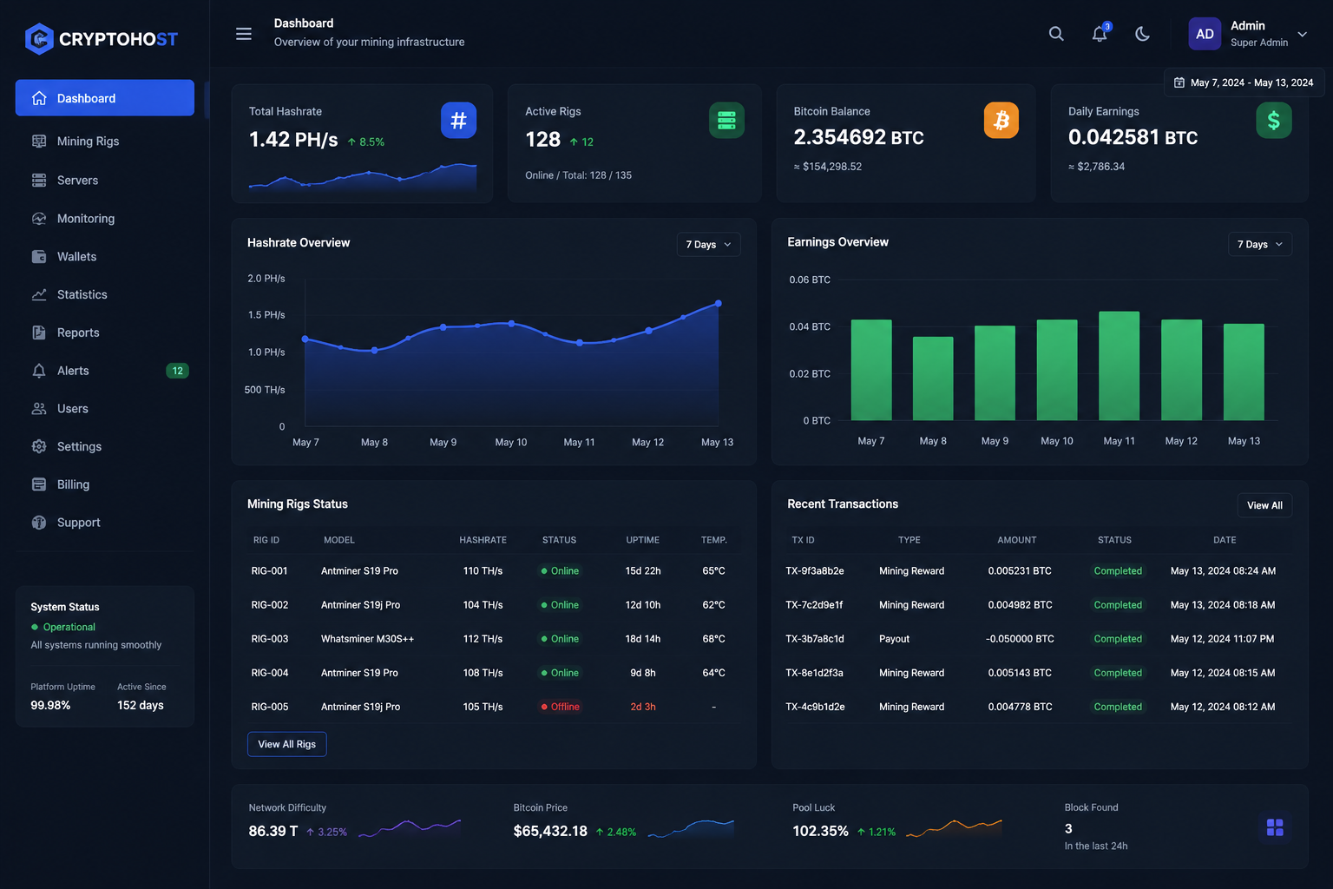Click the Platform Uptime 99.98% value
The image size is (1333, 889).
(x=50, y=705)
